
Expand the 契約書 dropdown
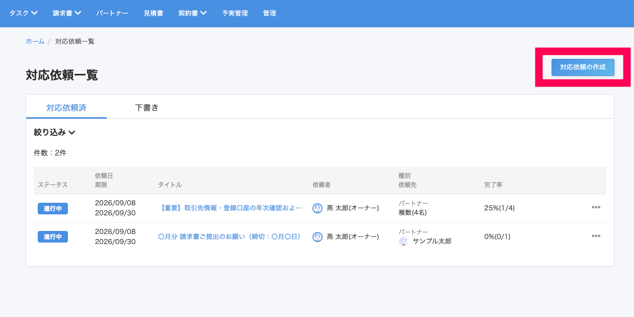point(192,13)
